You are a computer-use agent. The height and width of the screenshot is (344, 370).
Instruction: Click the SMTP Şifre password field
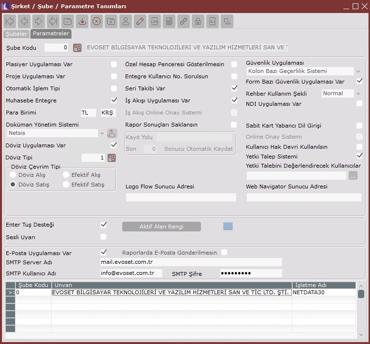pos(251,273)
